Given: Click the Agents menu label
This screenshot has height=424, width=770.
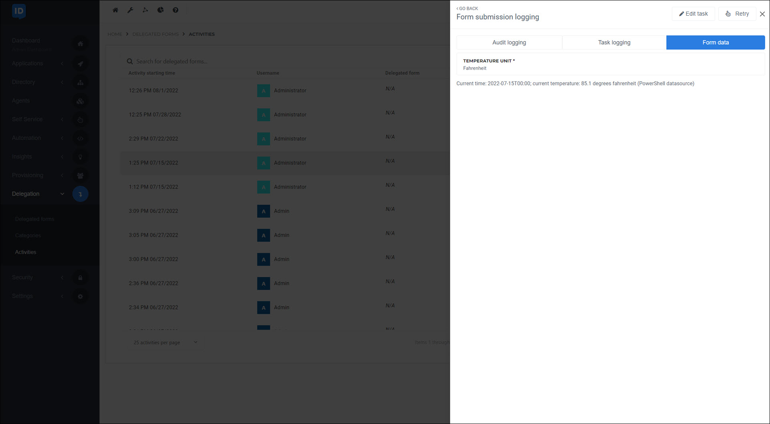Looking at the screenshot, I should coord(21,100).
